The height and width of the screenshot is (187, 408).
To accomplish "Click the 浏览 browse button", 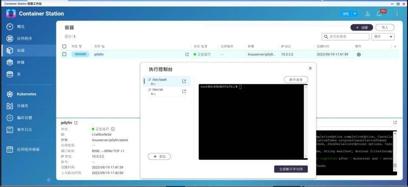I will (x=346, y=14).
